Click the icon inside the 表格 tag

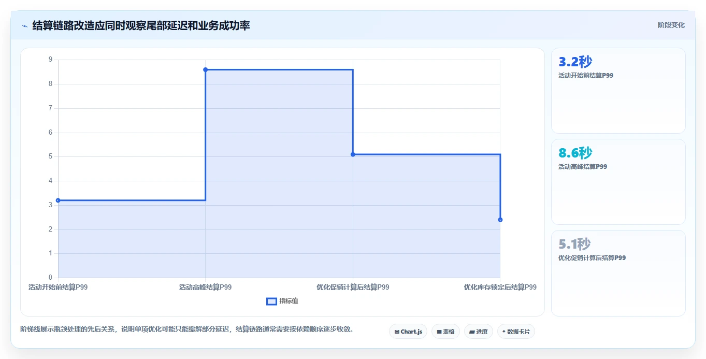439,332
